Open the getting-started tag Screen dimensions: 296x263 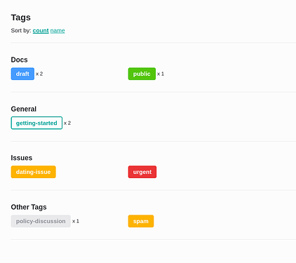pyautogui.click(x=36, y=123)
